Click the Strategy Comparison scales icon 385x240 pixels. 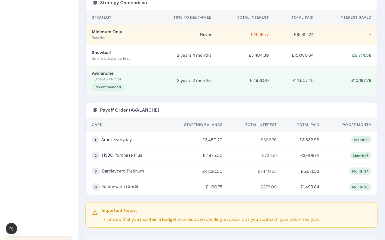95,3
